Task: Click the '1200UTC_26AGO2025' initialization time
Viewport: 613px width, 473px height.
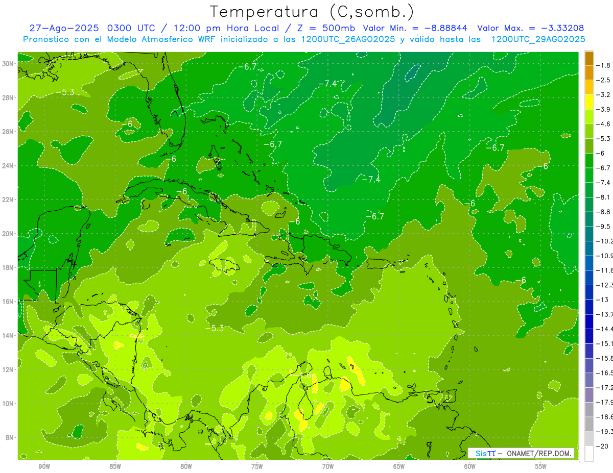Action: pos(348,39)
